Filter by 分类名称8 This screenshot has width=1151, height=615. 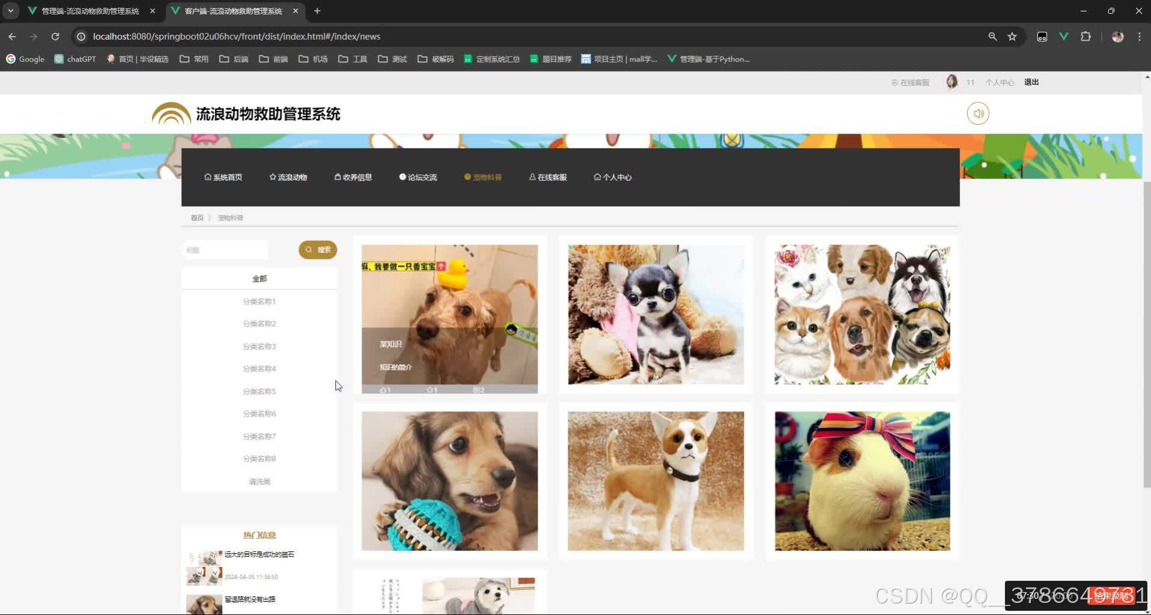click(x=260, y=459)
